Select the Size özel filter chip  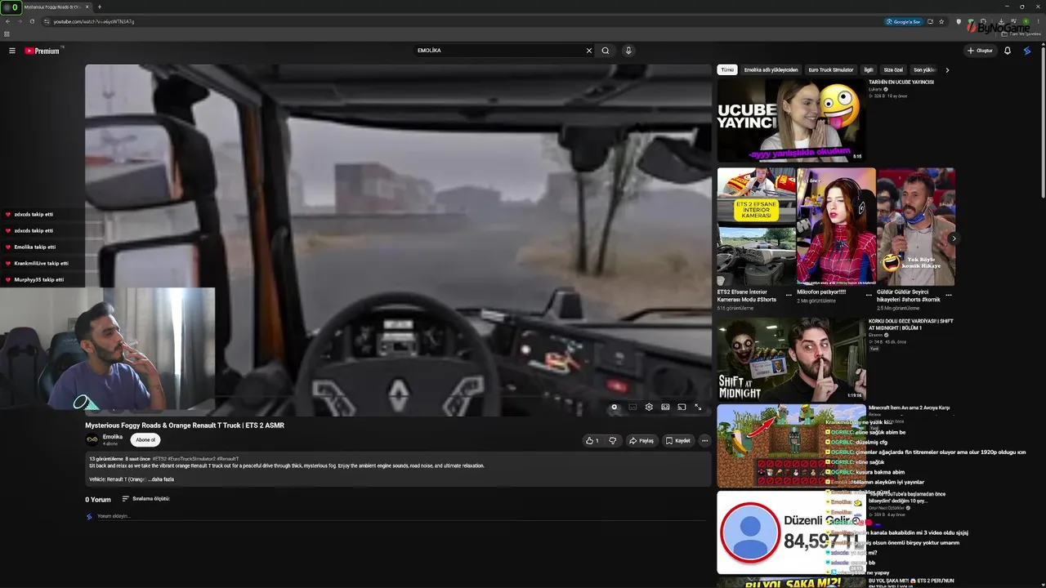point(893,70)
